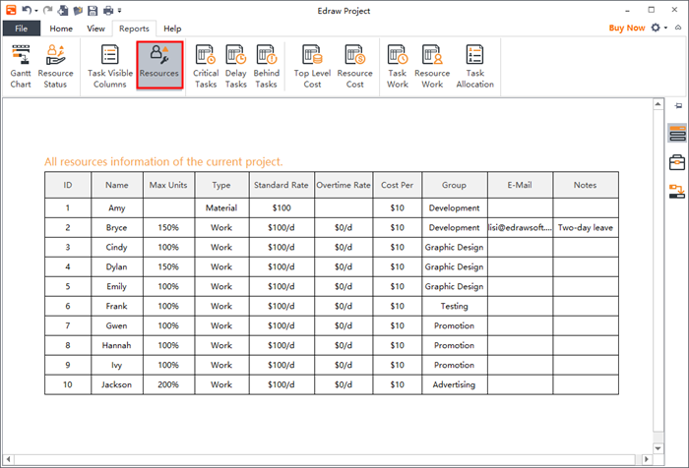
Task: Click the Group column header
Action: 454,185
